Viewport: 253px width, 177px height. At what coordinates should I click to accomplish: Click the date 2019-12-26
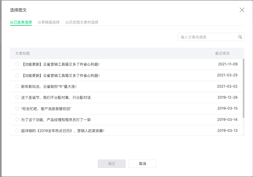click(x=228, y=97)
